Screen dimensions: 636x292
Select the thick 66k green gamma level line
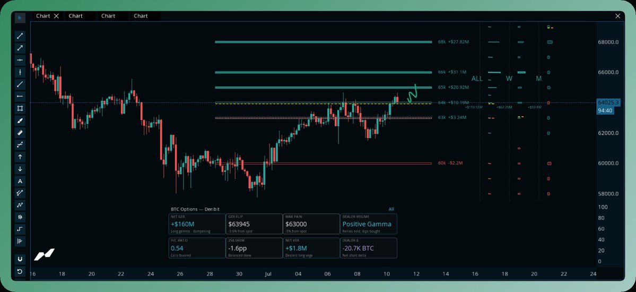coord(323,72)
